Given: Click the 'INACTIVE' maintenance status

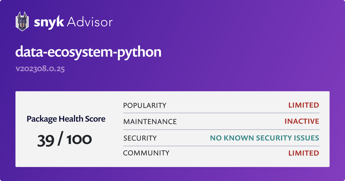Looking at the screenshot, I should click(x=302, y=121).
